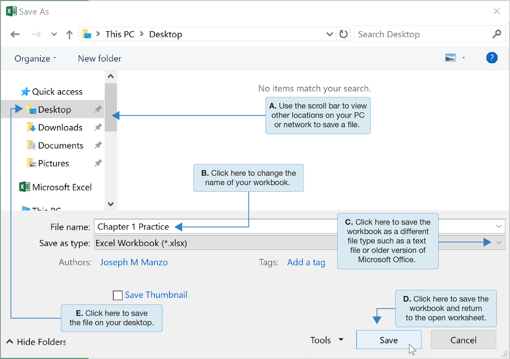Expand the File name history dropdown
Screen dimensions: 510x359
(499, 226)
